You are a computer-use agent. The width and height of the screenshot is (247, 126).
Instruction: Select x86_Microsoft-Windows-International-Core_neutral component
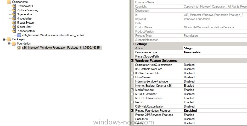click(53, 35)
